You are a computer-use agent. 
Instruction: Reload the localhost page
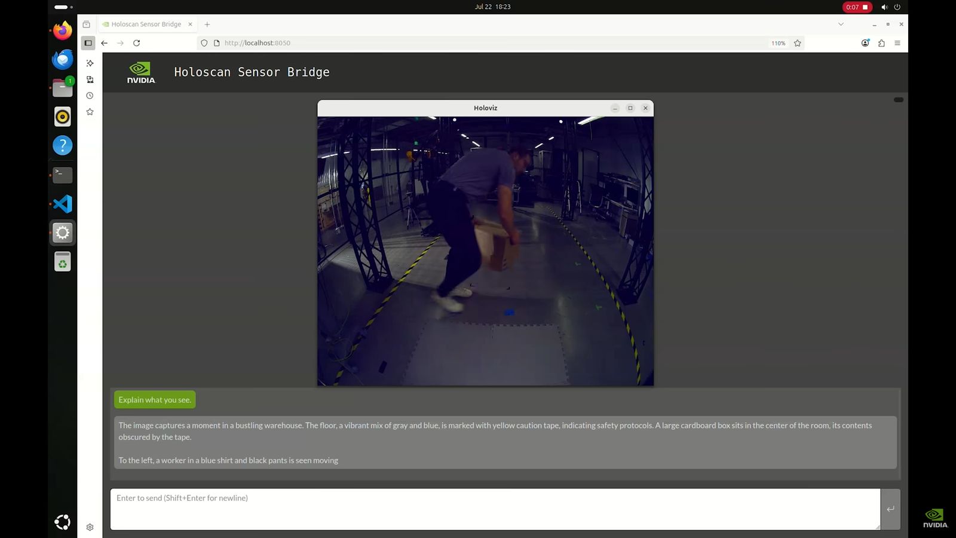pyautogui.click(x=136, y=43)
